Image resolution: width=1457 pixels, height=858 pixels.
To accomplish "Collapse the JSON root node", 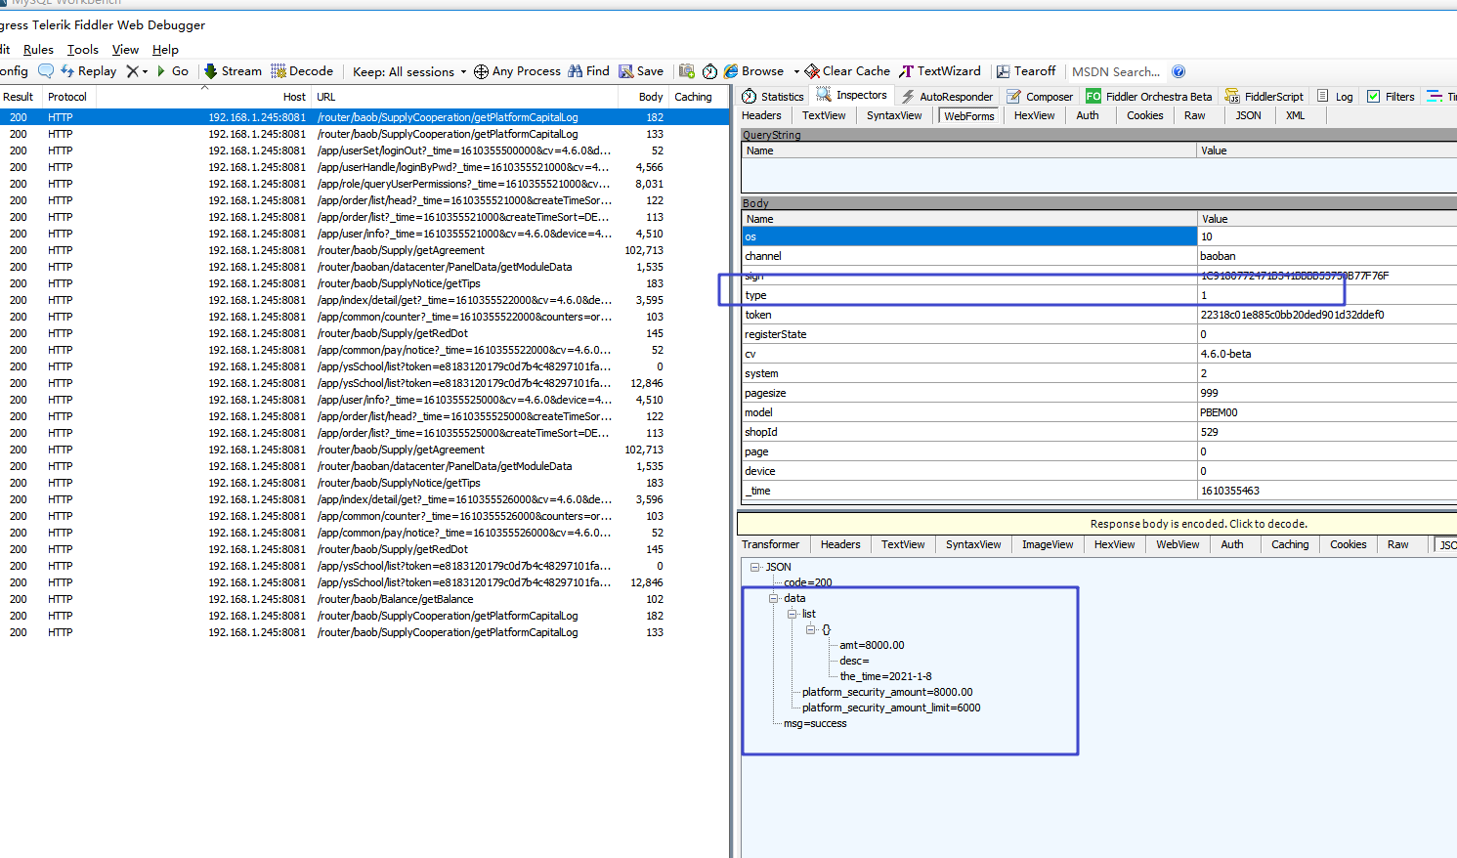I will coord(755,567).
